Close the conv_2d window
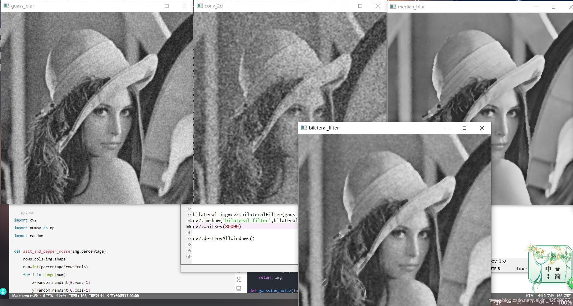This screenshot has width=573, height=306. 378,6
